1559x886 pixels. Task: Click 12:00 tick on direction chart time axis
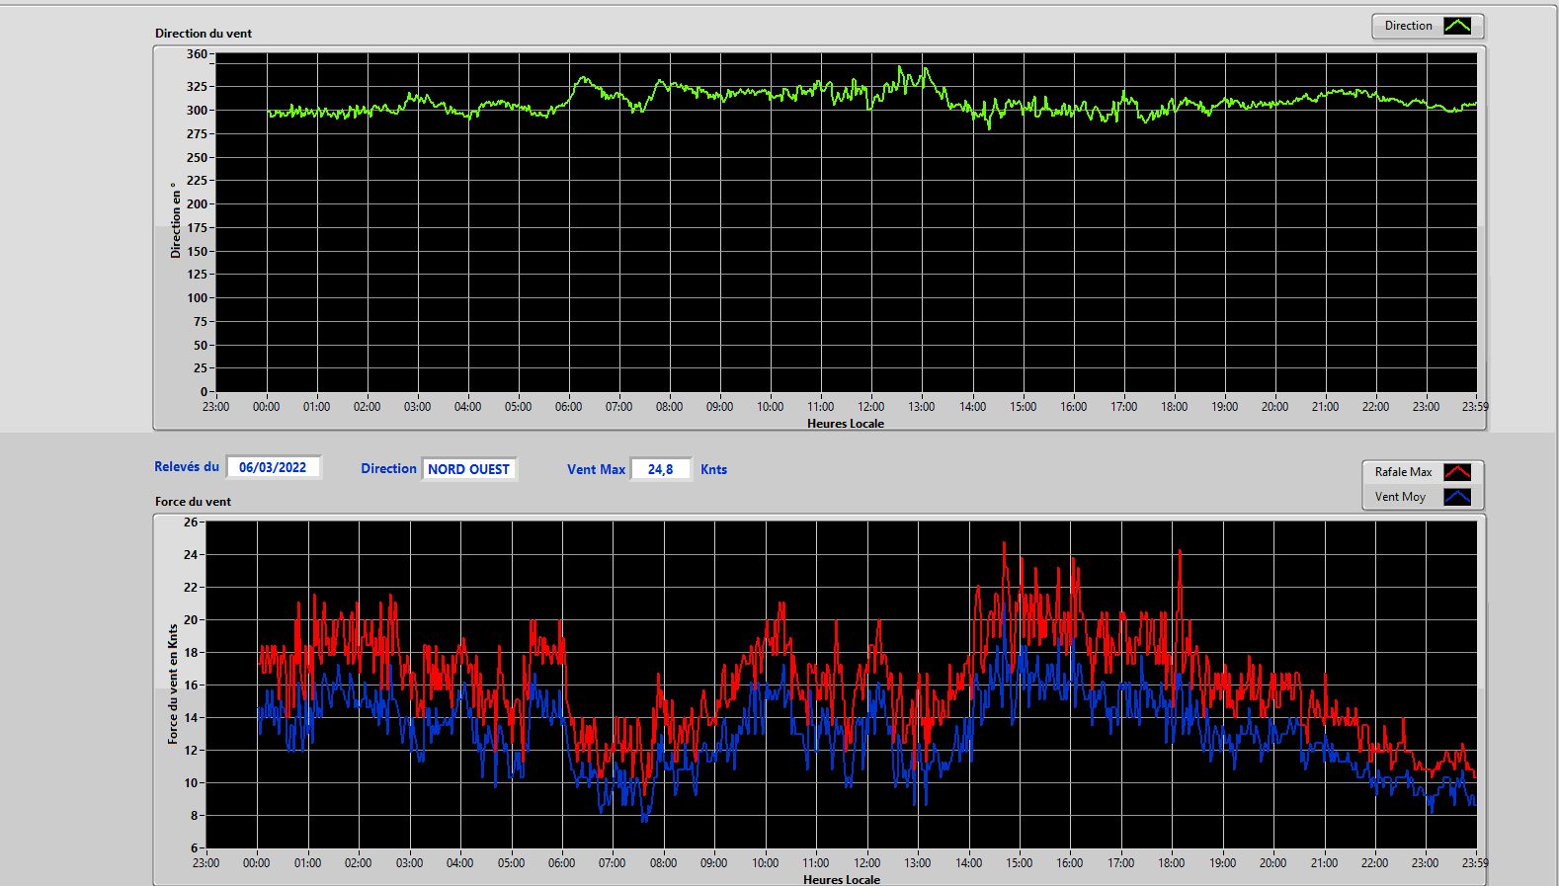click(871, 406)
